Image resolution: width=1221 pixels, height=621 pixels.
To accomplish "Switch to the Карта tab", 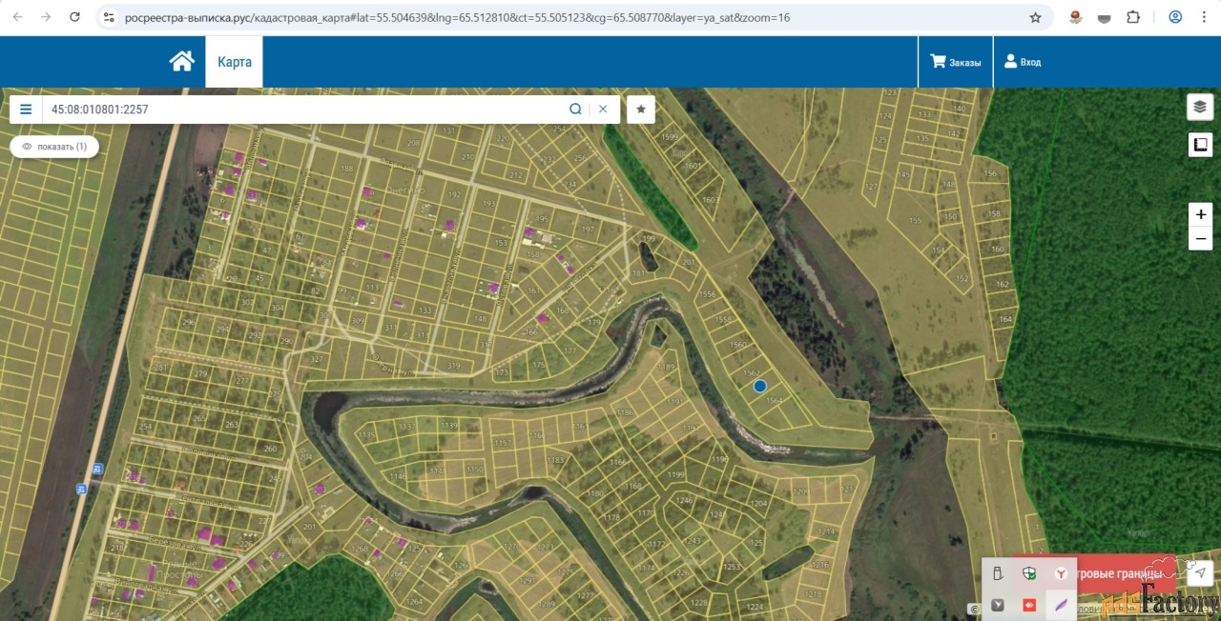I will coord(234,62).
